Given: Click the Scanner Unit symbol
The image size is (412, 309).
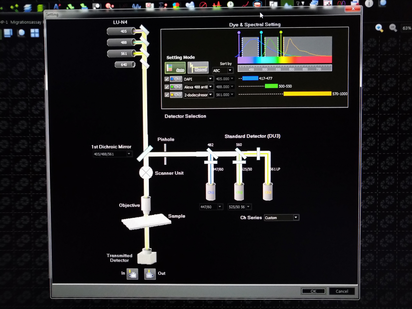Looking at the screenshot, I should [x=146, y=173].
